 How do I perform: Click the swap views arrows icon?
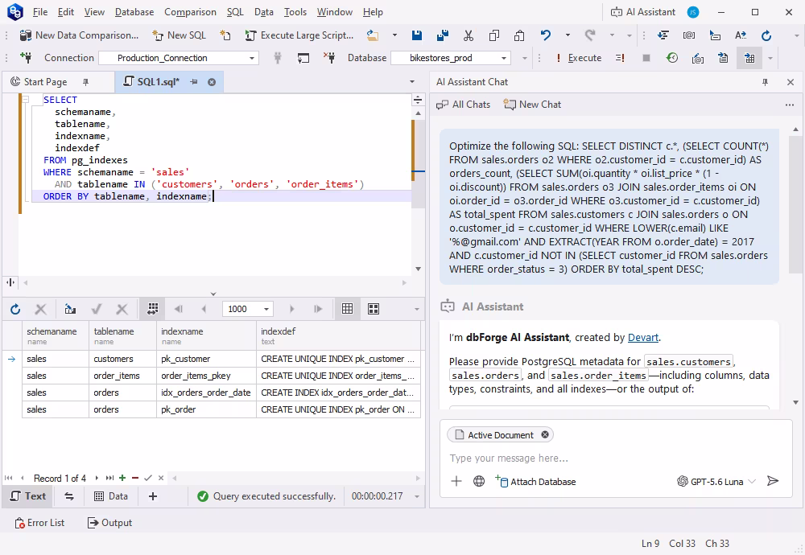click(69, 496)
